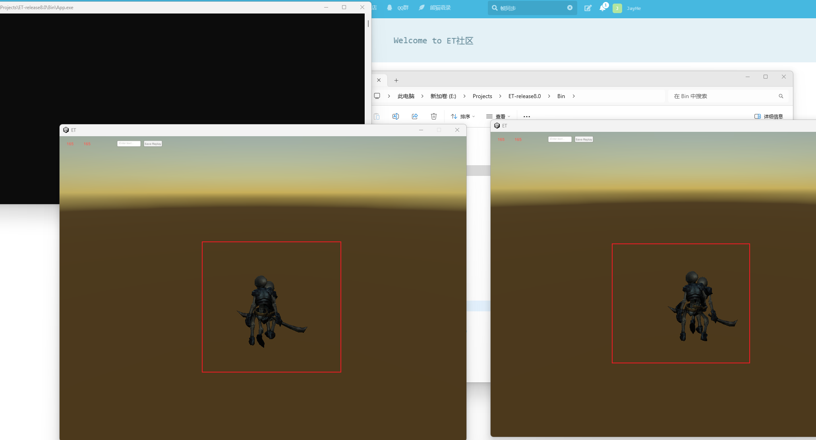Screen dimensions: 816x440
Task: Click the 在 Bin 中搜索 search box
Action: (x=728, y=96)
